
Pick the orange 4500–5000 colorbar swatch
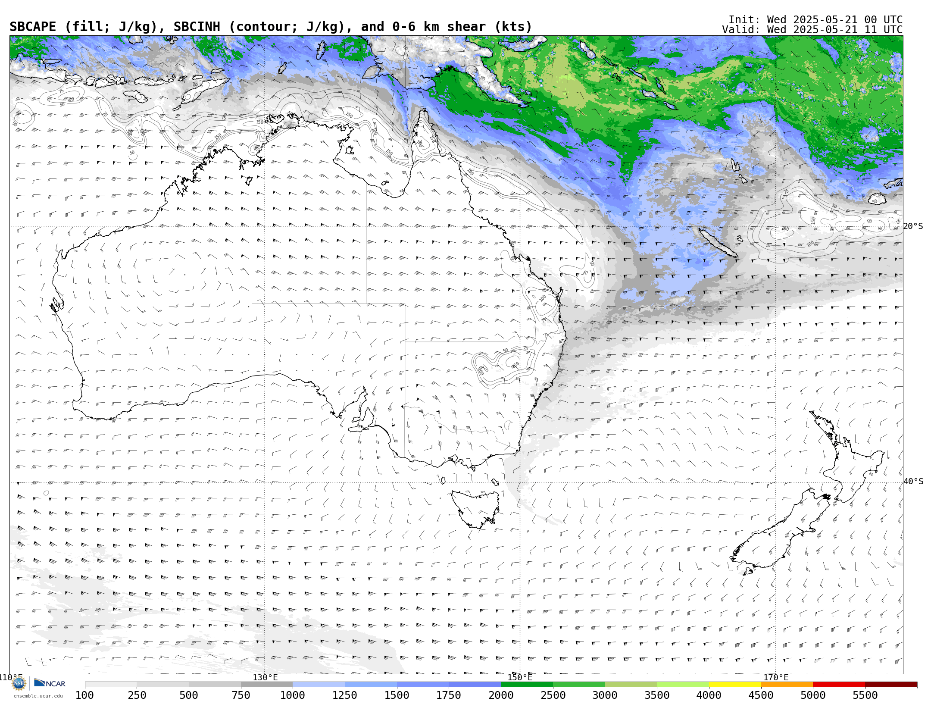[x=787, y=685]
